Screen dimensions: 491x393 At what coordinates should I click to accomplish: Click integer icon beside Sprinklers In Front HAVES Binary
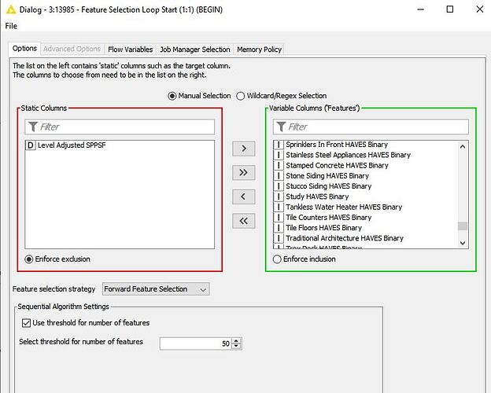tap(278, 145)
